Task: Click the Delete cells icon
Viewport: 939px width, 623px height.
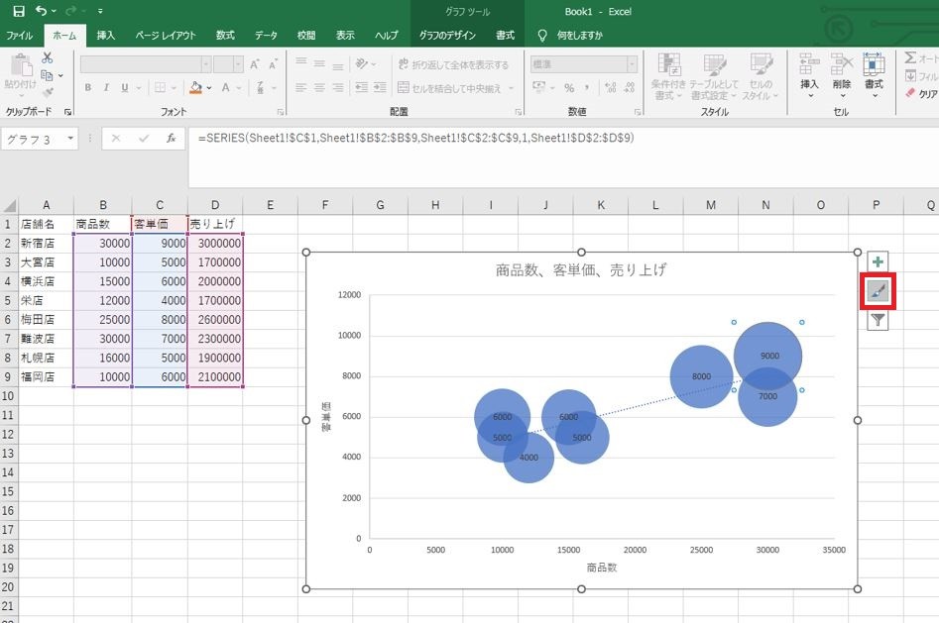Action: [x=842, y=75]
